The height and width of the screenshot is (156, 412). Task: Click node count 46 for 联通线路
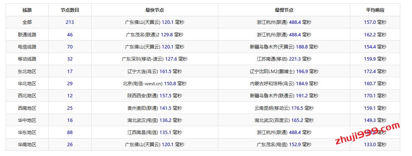[70, 35]
